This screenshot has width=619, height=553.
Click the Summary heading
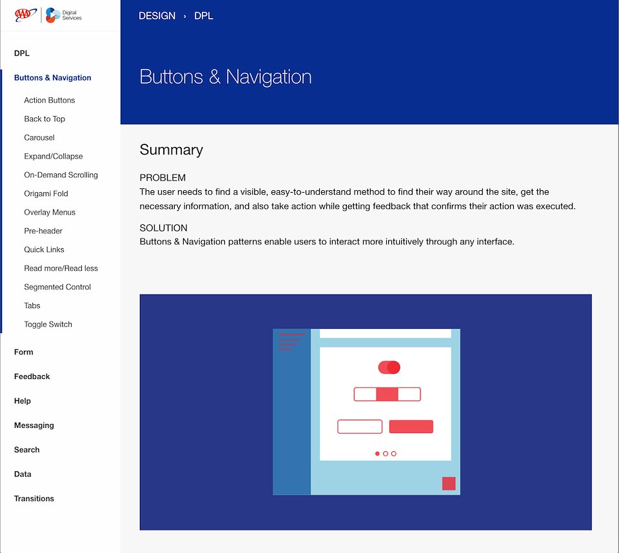coord(172,150)
